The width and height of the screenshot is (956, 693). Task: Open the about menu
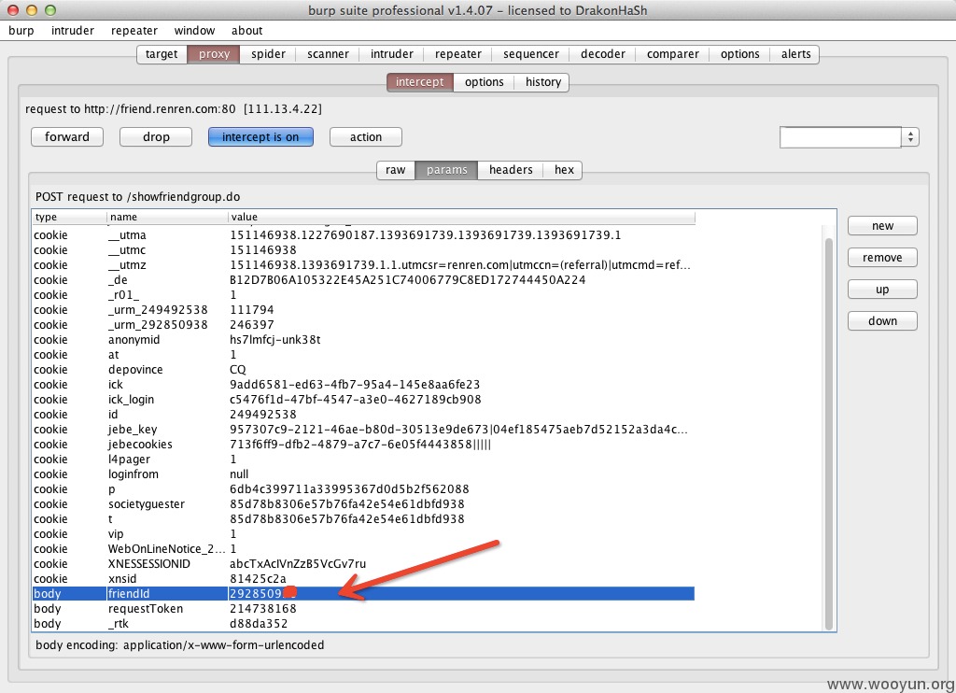point(246,31)
